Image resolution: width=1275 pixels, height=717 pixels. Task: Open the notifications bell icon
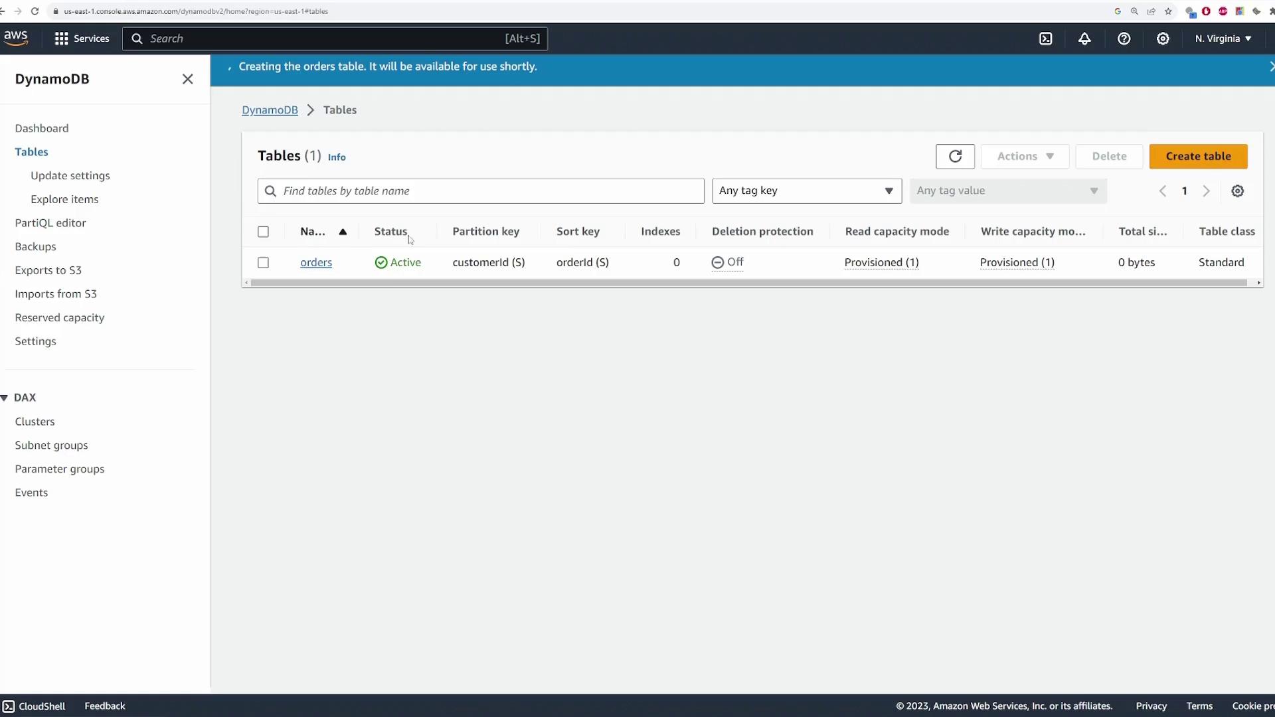click(1084, 39)
